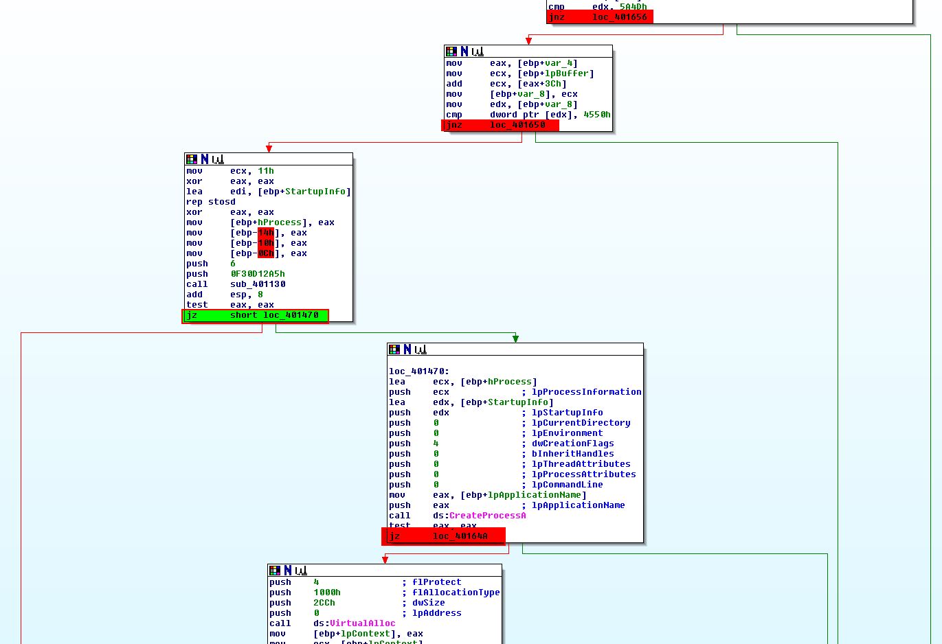942x644 pixels.
Task: Click the color palette icon on the var_4 node
Action: click(x=451, y=51)
